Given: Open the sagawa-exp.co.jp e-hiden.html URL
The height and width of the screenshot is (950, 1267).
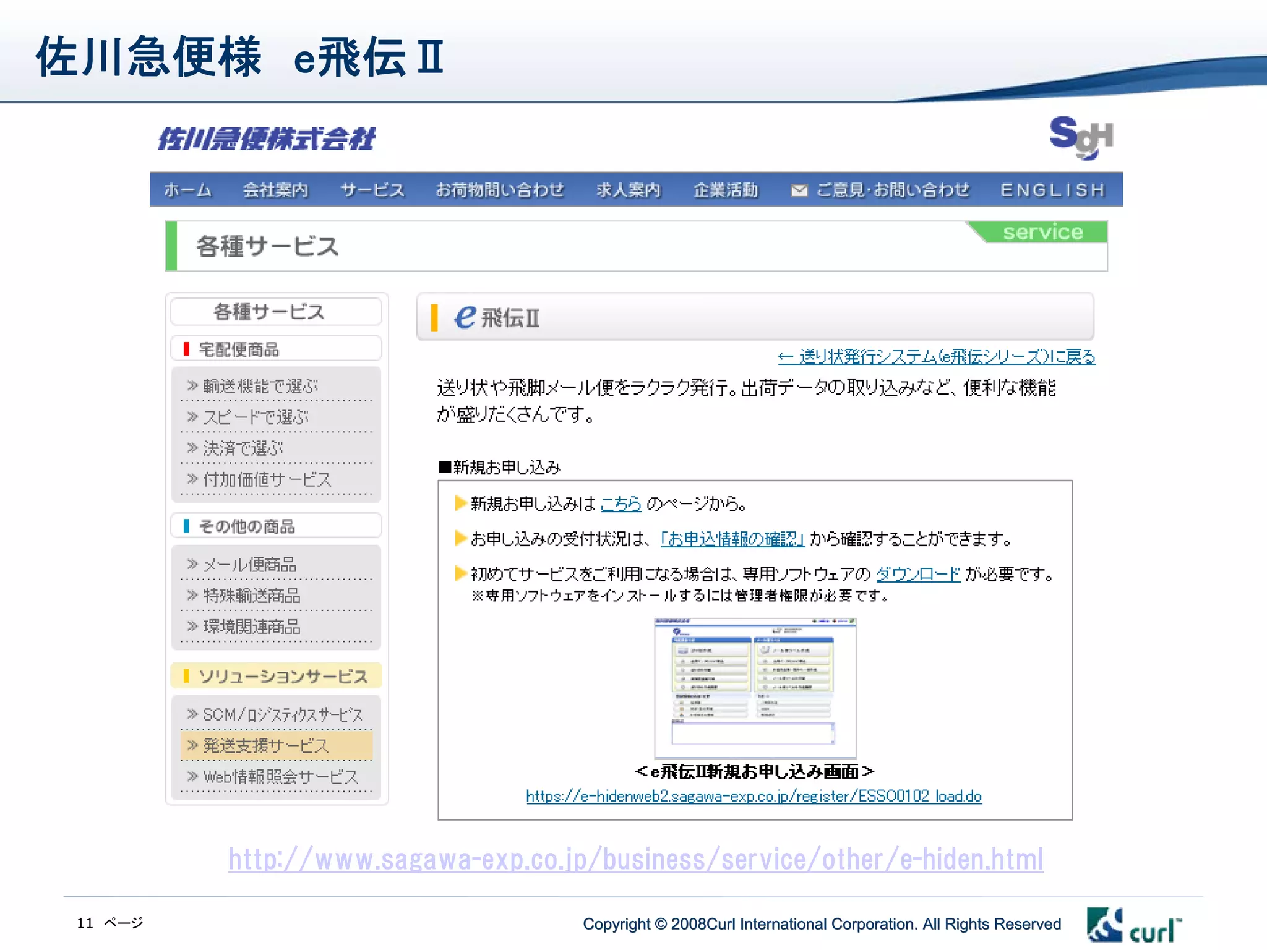Looking at the screenshot, I should tap(636, 860).
